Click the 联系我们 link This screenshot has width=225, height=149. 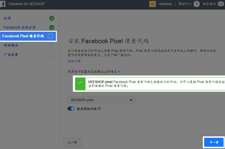coord(209,4)
